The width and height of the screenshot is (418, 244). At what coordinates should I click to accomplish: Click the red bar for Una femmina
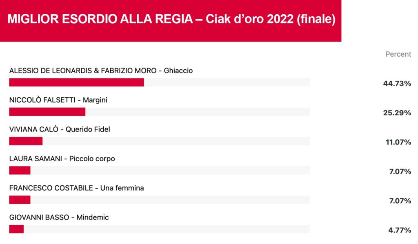20,200
